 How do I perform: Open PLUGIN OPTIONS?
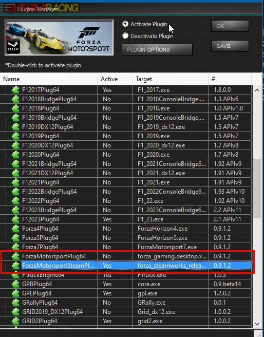pyautogui.click(x=157, y=50)
